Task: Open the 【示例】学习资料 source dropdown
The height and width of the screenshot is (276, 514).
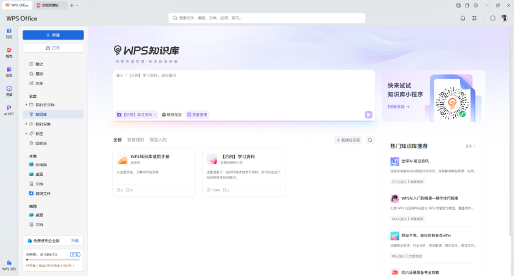Action: pyautogui.click(x=137, y=114)
